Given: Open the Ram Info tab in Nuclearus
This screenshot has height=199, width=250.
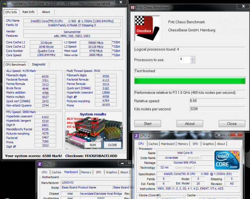Looking at the screenshot, I should click(29, 12).
